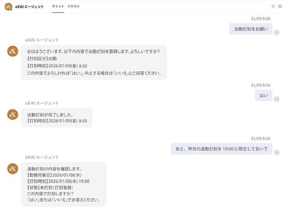
Task: Select the はい reply bubble
Action: [x=263, y=95]
